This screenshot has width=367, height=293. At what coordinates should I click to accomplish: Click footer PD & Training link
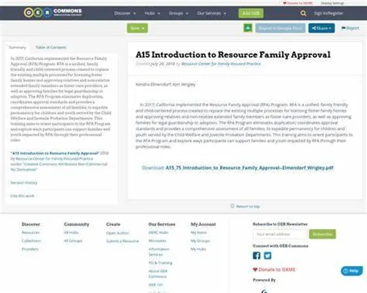click(x=160, y=263)
